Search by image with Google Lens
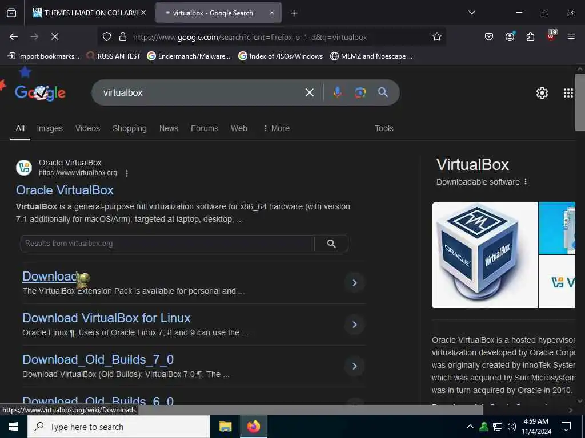Image resolution: width=585 pixels, height=438 pixels. point(360,92)
